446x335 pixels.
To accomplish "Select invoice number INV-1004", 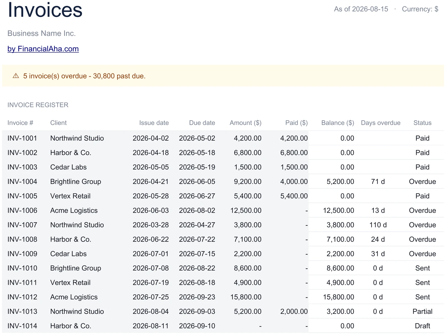I will click(22, 182).
